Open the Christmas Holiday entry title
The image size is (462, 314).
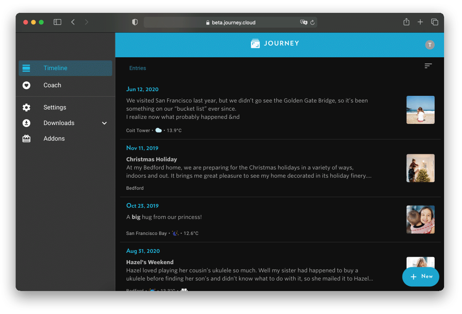pos(151,159)
